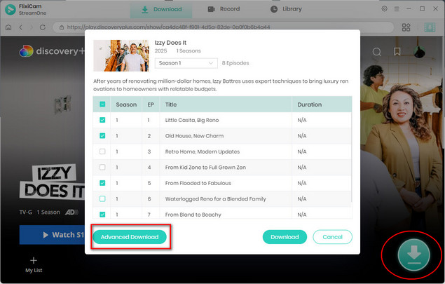Check episode Retro Home, Modern Updates

pyautogui.click(x=102, y=151)
